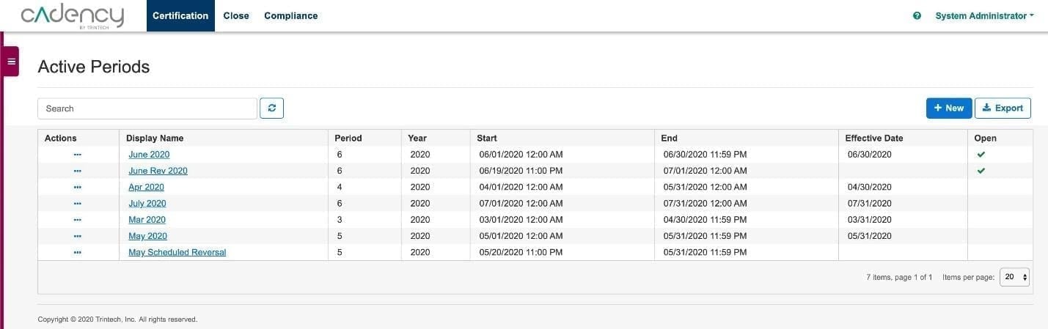Click the Export button
This screenshot has height=329, width=1048.
coord(1003,108)
